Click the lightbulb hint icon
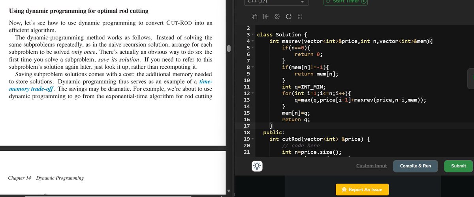The width and height of the screenshot is (474, 197). click(x=258, y=166)
